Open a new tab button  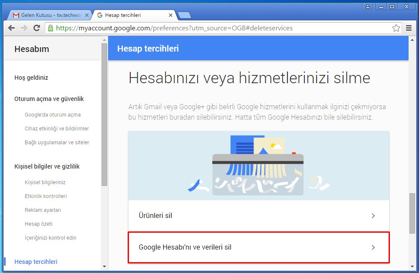(185, 15)
